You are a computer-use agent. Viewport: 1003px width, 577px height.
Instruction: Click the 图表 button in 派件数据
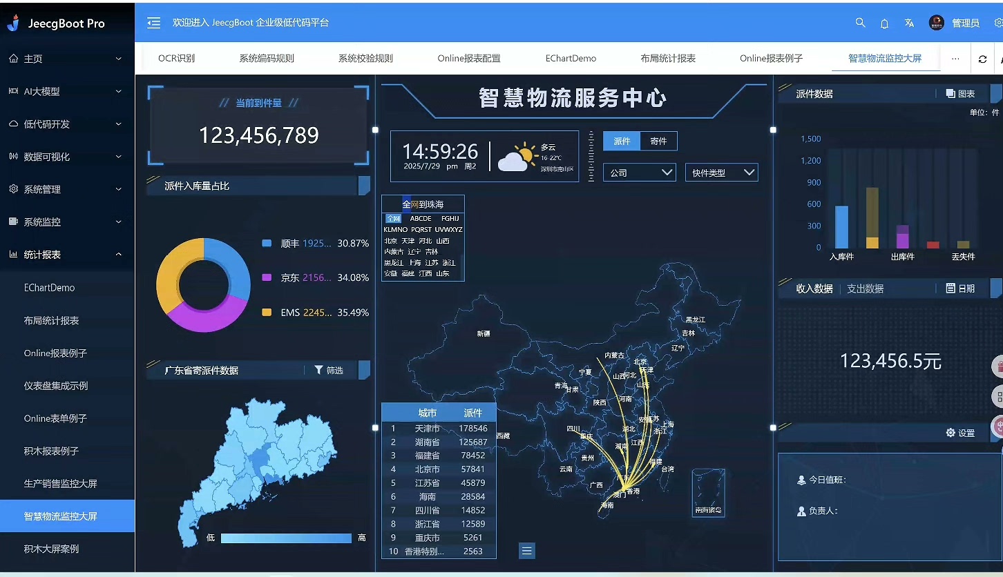tap(960, 94)
